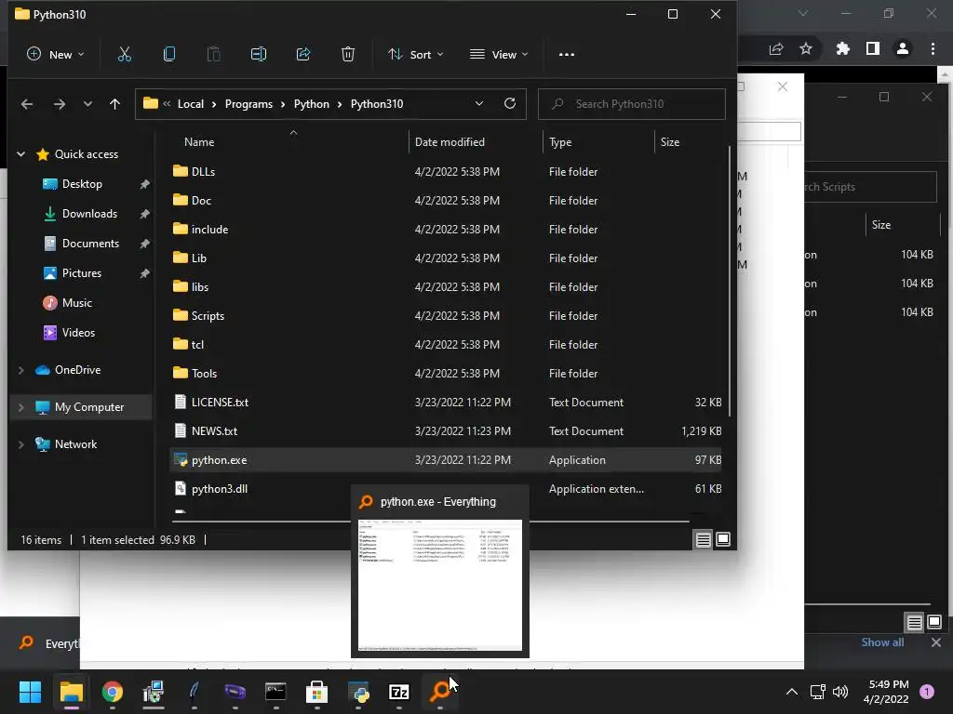Image resolution: width=953 pixels, height=714 pixels.
Task: Click the Rename icon in toolbar
Action: pyautogui.click(x=259, y=55)
